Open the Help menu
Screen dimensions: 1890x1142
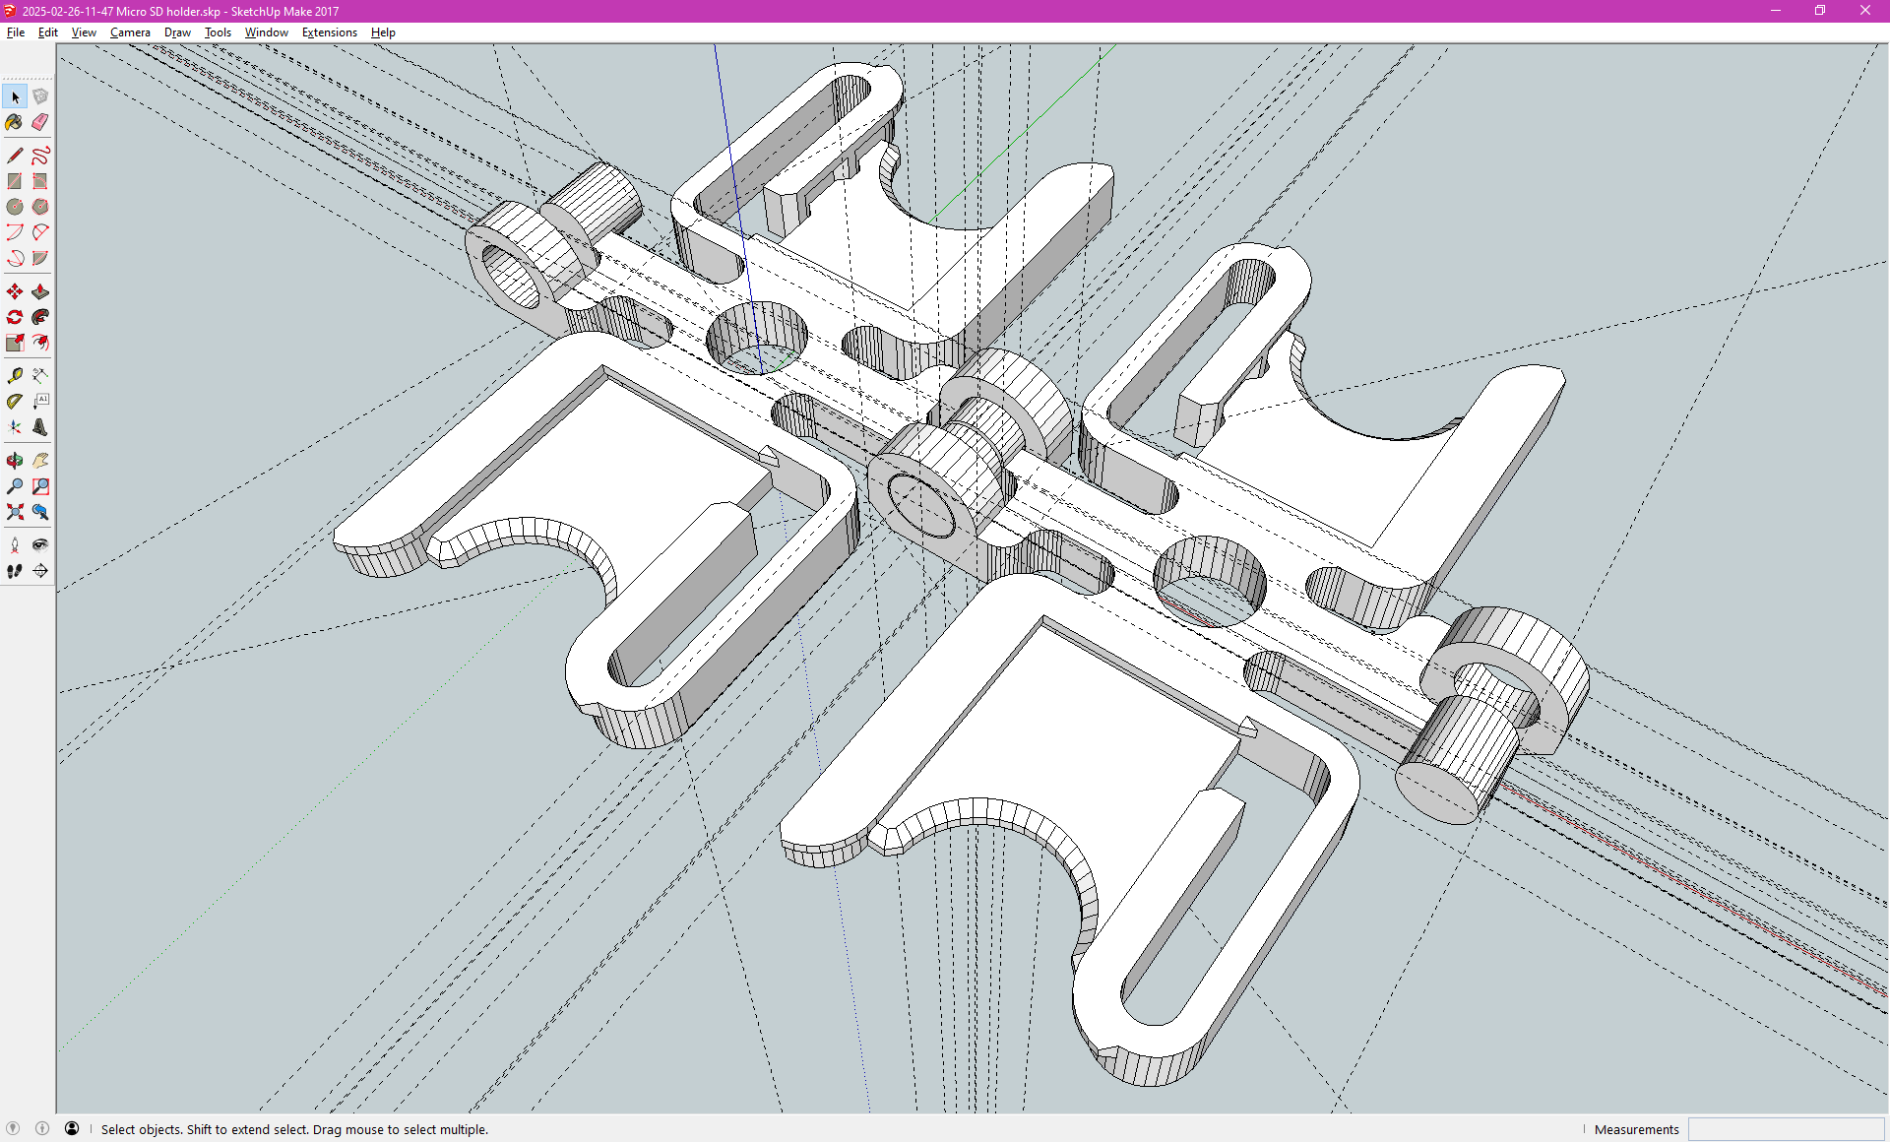pos(383,32)
